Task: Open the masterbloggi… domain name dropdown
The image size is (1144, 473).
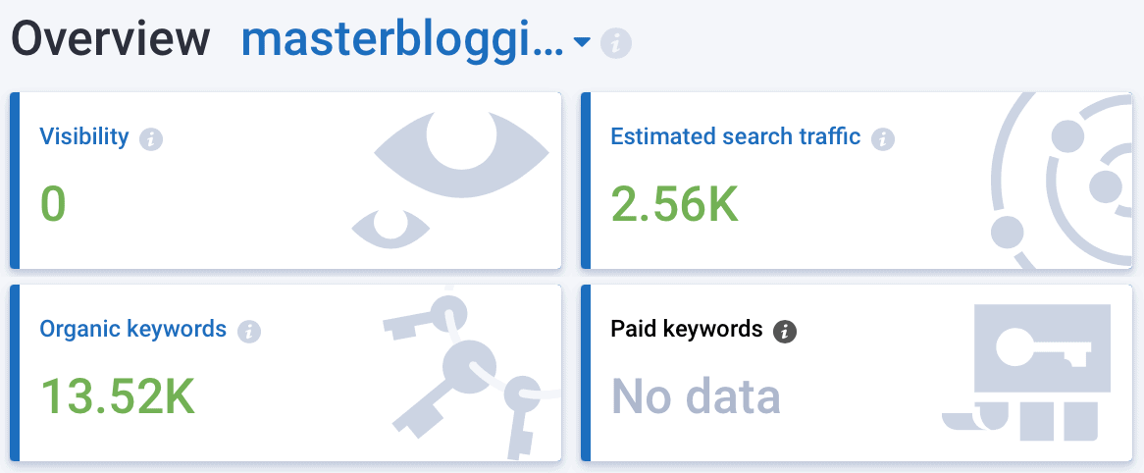Action: [x=402, y=39]
